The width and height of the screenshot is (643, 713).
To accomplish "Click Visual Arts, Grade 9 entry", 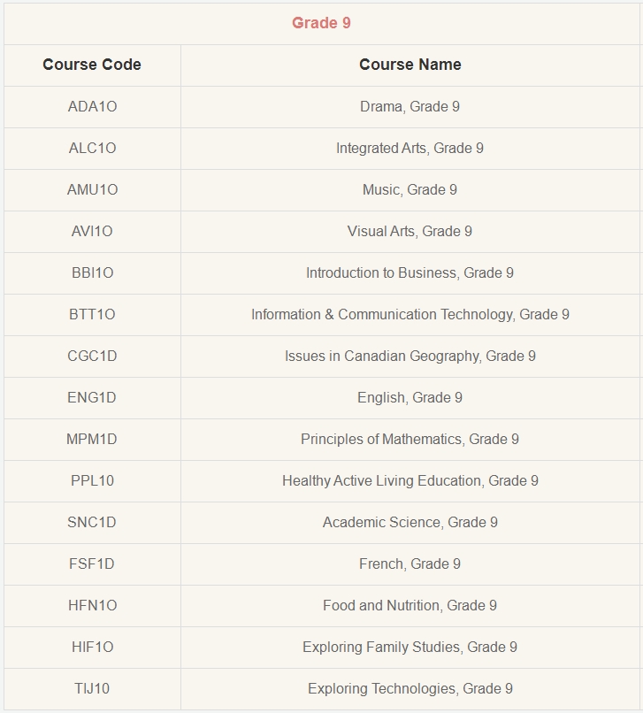I will click(x=410, y=232).
